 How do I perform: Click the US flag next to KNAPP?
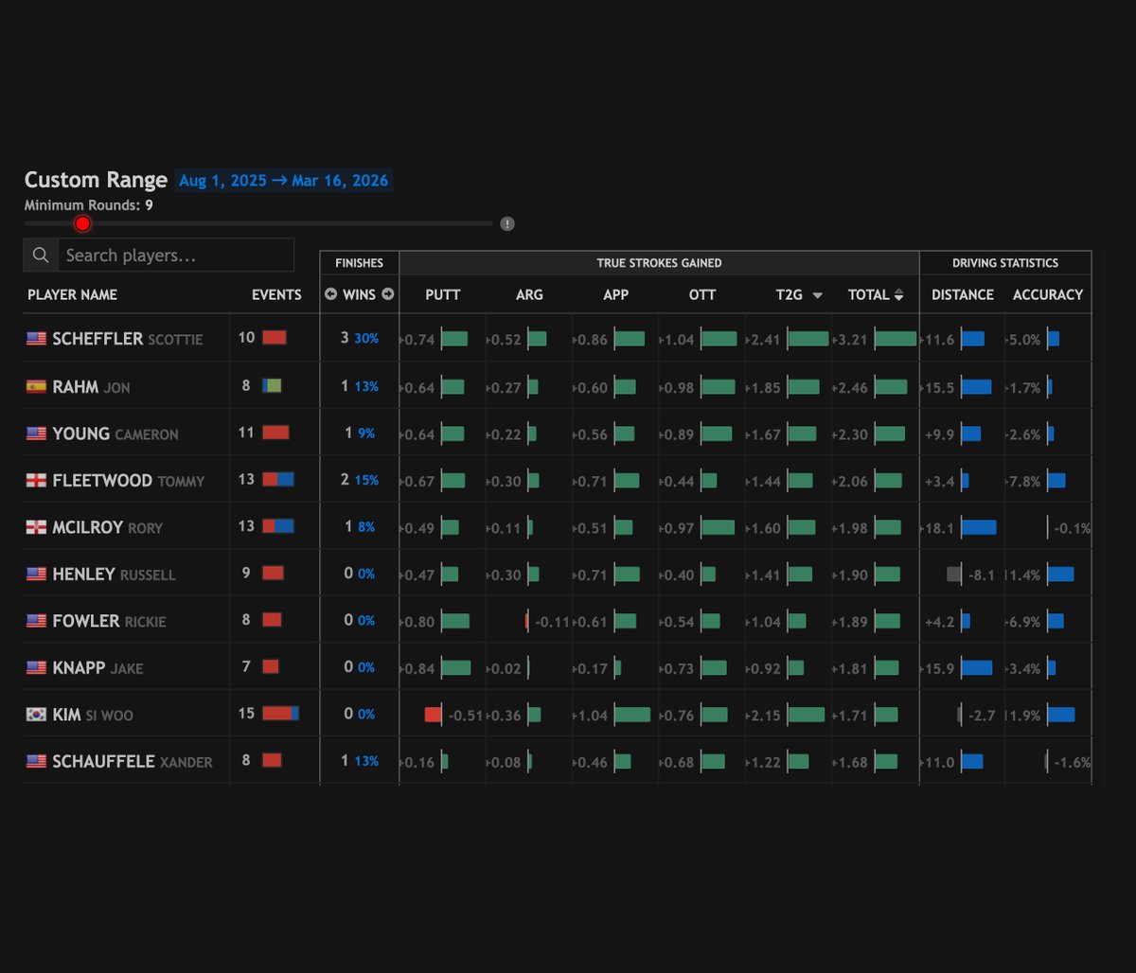36,667
